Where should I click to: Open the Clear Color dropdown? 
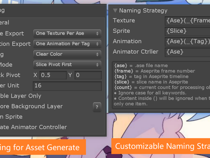coord(67,54)
